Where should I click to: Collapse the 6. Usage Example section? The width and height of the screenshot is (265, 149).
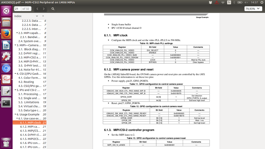[x=15, y=114]
